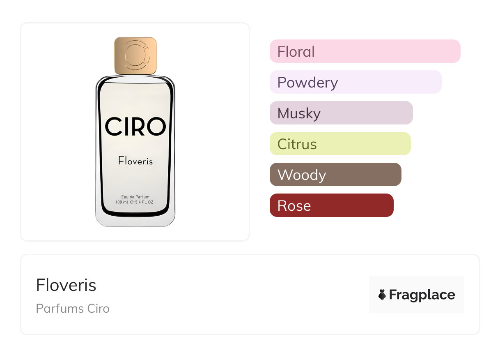Select the Floral accord bar
The height and width of the screenshot is (355, 500).
click(365, 51)
